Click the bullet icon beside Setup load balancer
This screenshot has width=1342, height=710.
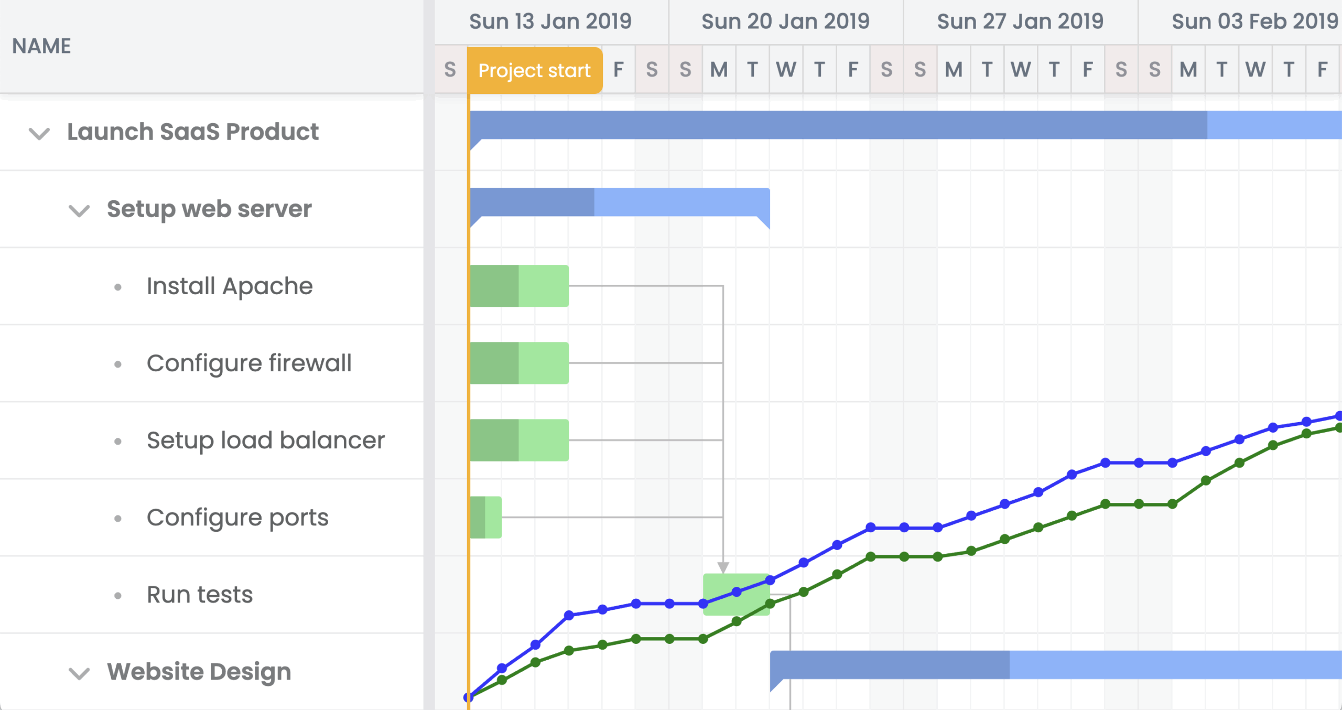coord(118,440)
